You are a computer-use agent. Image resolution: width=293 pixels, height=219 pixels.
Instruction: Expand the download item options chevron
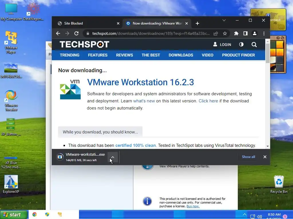tap(113, 157)
